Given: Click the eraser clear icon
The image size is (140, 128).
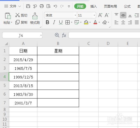Looking at the screenshot, I should tap(105, 22).
